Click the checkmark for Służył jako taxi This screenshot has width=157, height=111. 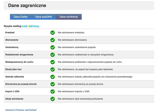pos(53,69)
